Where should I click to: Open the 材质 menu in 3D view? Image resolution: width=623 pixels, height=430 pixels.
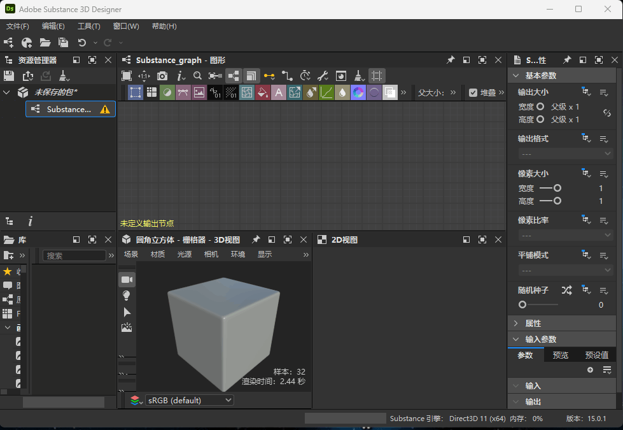pyautogui.click(x=157, y=254)
